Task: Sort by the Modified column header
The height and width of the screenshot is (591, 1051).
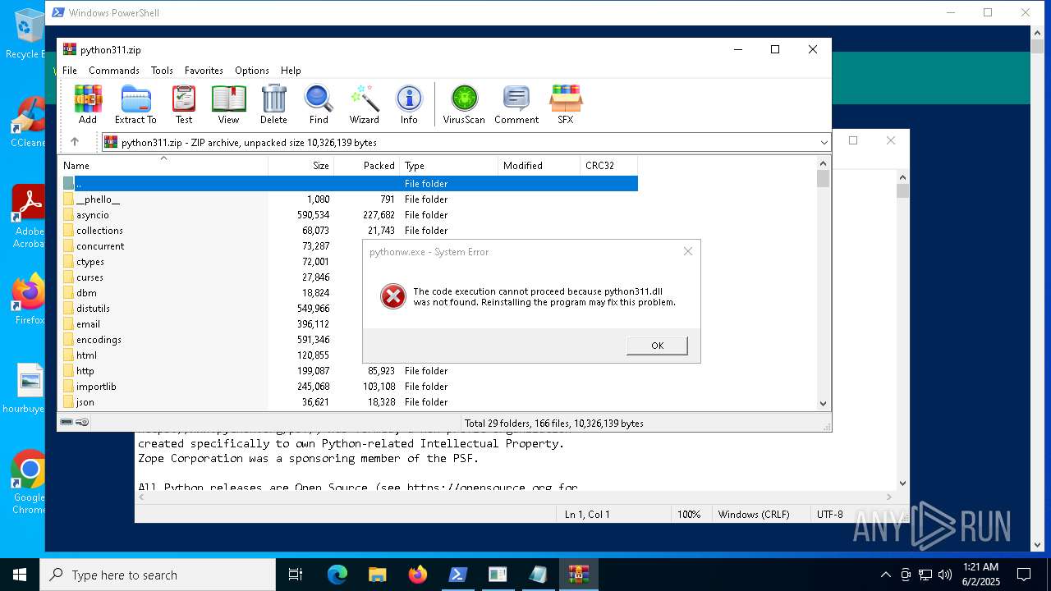Action: pyautogui.click(x=539, y=166)
